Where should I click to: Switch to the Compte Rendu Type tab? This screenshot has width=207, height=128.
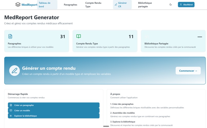point(93,5)
